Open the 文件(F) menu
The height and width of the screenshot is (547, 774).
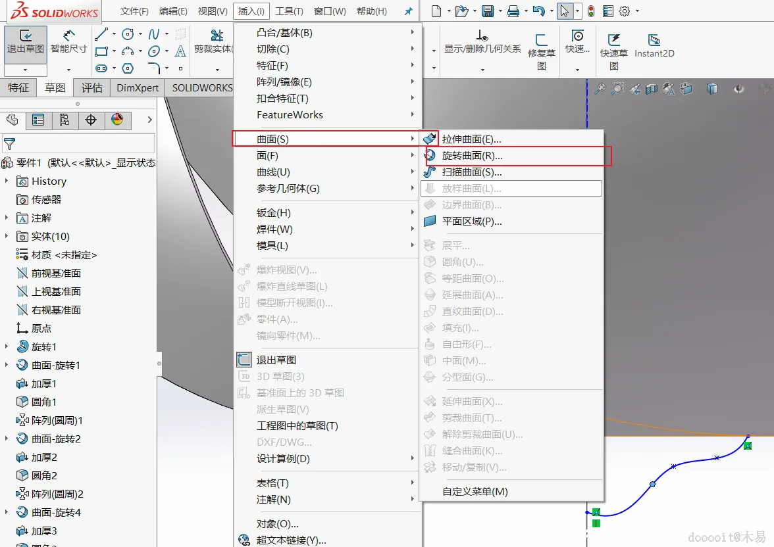click(134, 11)
